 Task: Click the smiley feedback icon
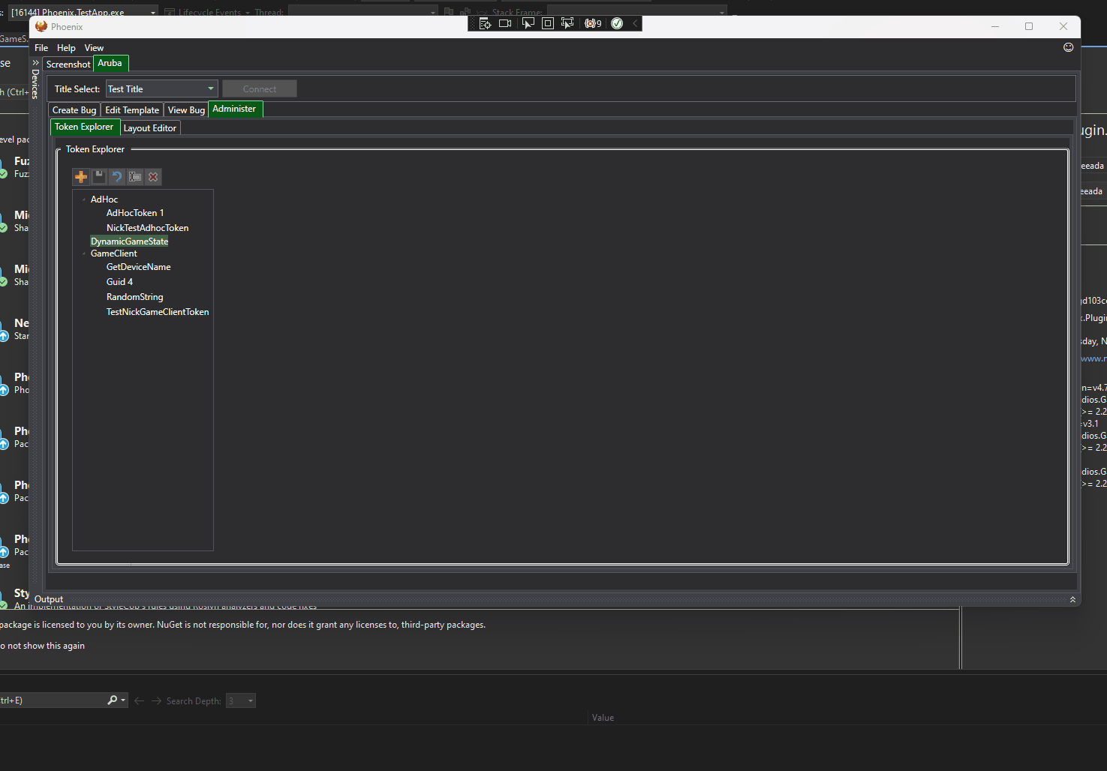(x=1068, y=47)
